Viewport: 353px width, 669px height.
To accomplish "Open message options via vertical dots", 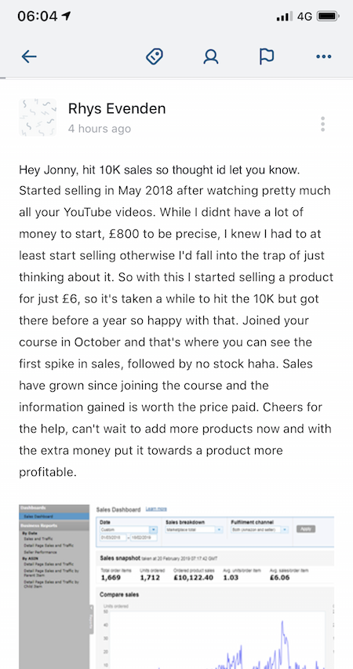I will click(x=322, y=124).
